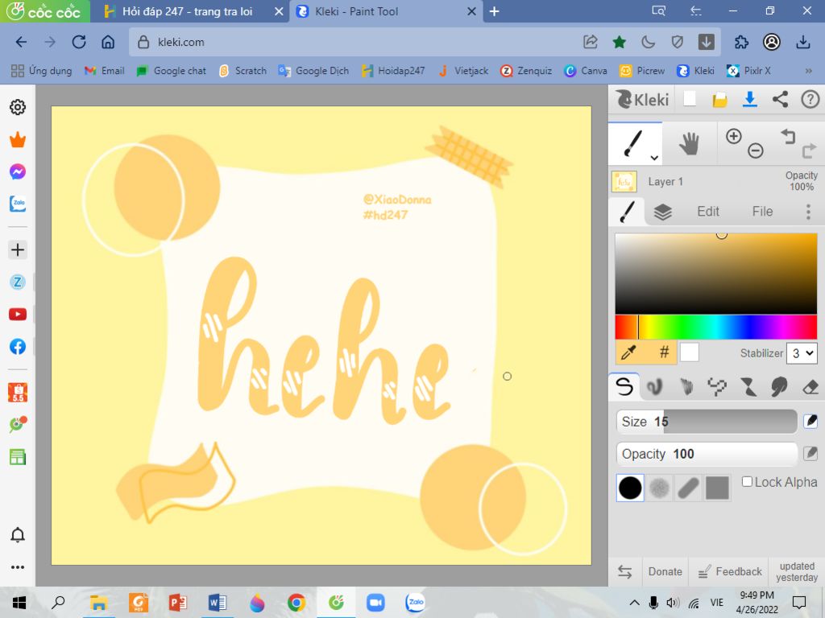Flip the interface side with swap arrows
The height and width of the screenshot is (618, 825).
click(624, 572)
